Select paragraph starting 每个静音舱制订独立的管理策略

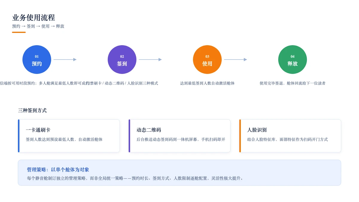pos(136,178)
